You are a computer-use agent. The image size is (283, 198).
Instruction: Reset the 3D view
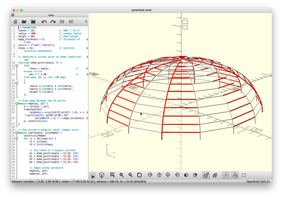[139, 175]
